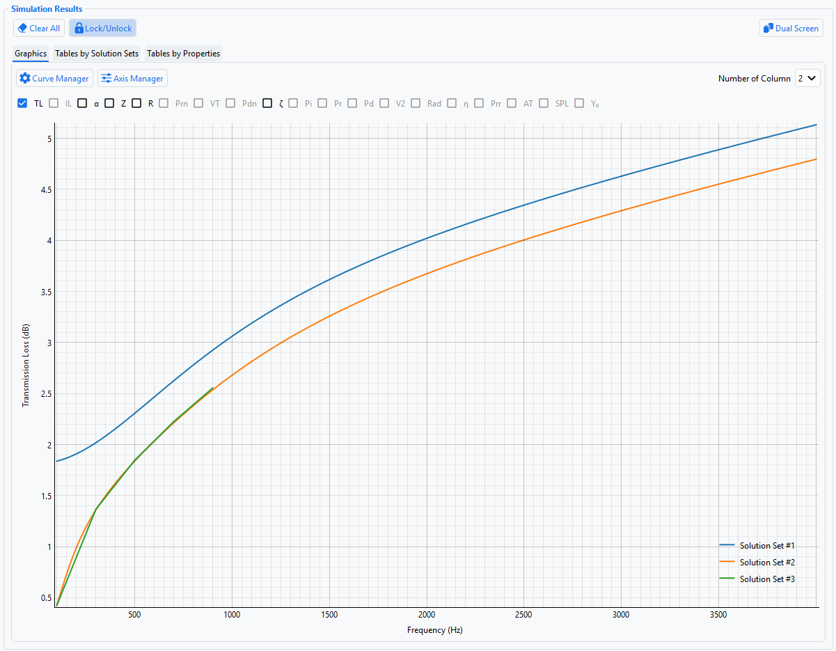Check the VT checkbox
Viewport: 836px width, 651px height.
tap(198, 104)
